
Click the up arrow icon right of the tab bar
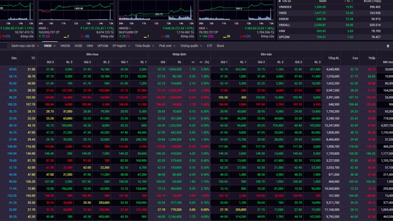(x=388, y=46)
